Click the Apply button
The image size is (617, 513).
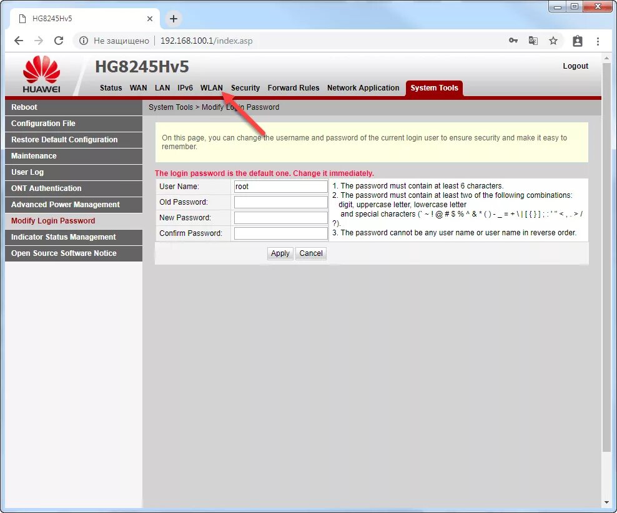pyautogui.click(x=280, y=253)
